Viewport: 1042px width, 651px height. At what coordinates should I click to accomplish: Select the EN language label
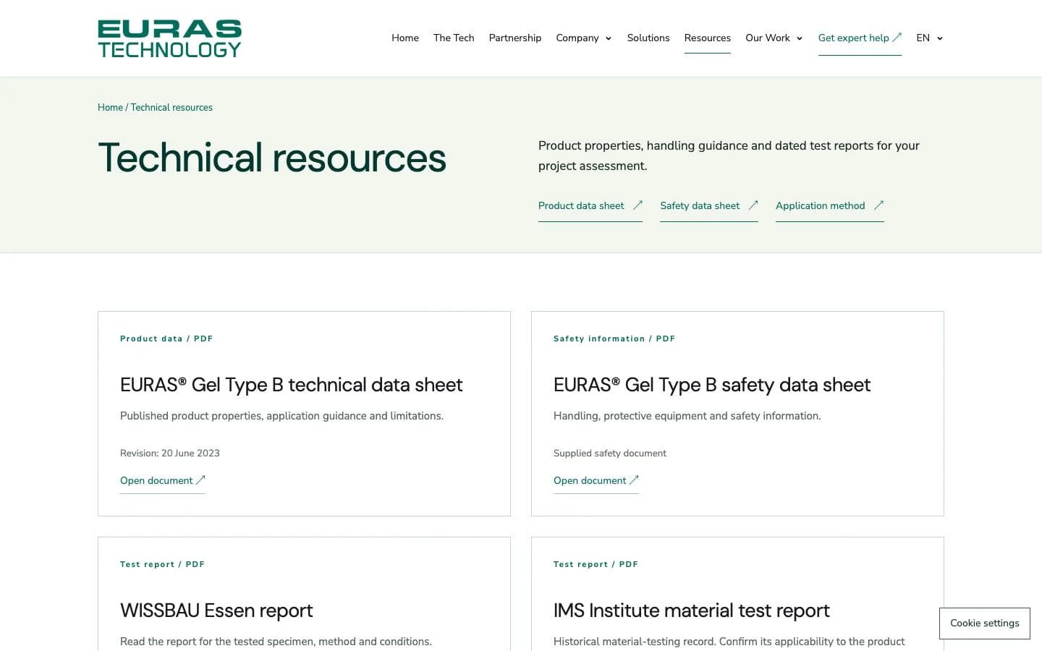[923, 38]
